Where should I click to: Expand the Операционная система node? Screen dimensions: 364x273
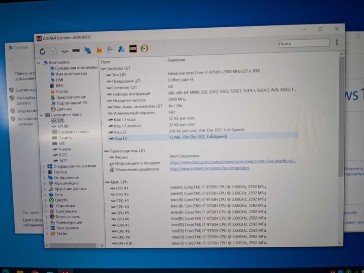(x=44, y=167)
